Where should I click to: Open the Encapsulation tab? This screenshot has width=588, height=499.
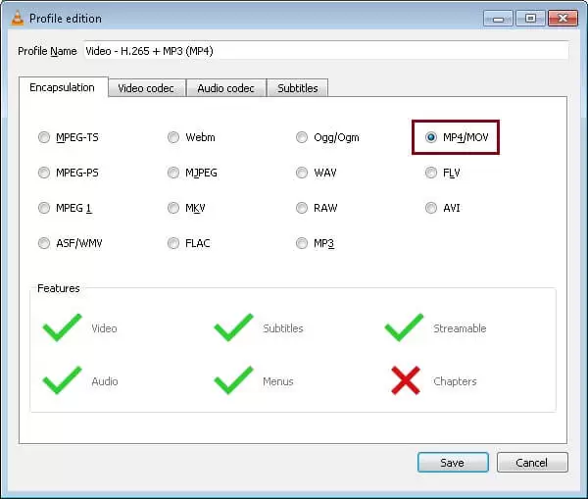[x=63, y=87]
